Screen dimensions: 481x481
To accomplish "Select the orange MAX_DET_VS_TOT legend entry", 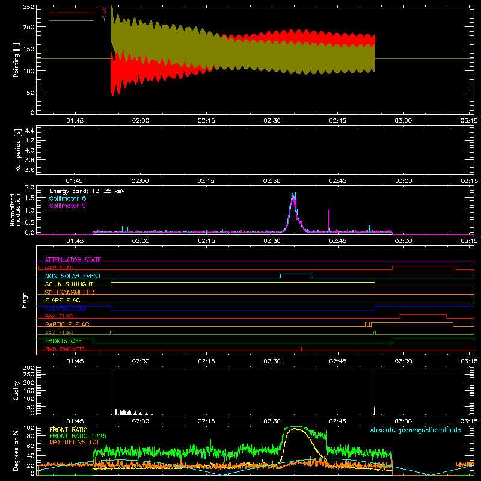I will 74,442.
